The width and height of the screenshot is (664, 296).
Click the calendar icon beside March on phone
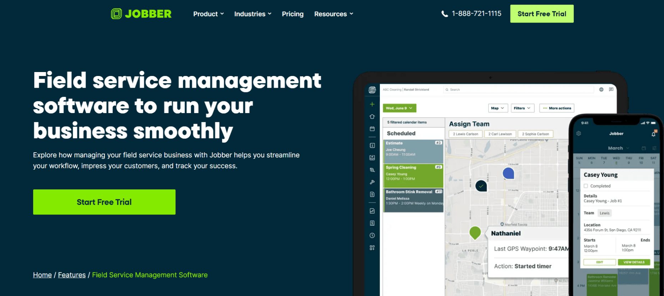(644, 148)
